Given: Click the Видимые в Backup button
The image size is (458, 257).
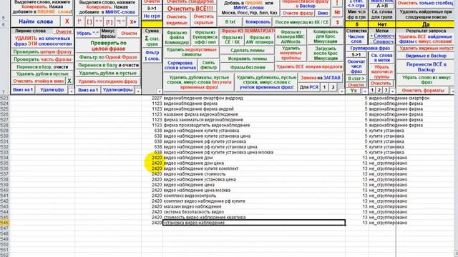Looking at the screenshot, I should [x=426, y=56].
